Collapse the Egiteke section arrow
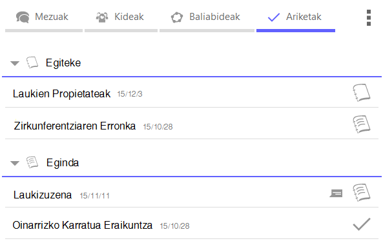383x241 pixels. pos(15,63)
